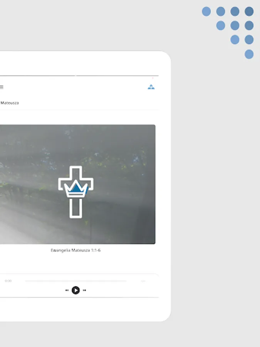
Task: Seek within the audio progress bar
Action: pyautogui.click(x=75, y=281)
